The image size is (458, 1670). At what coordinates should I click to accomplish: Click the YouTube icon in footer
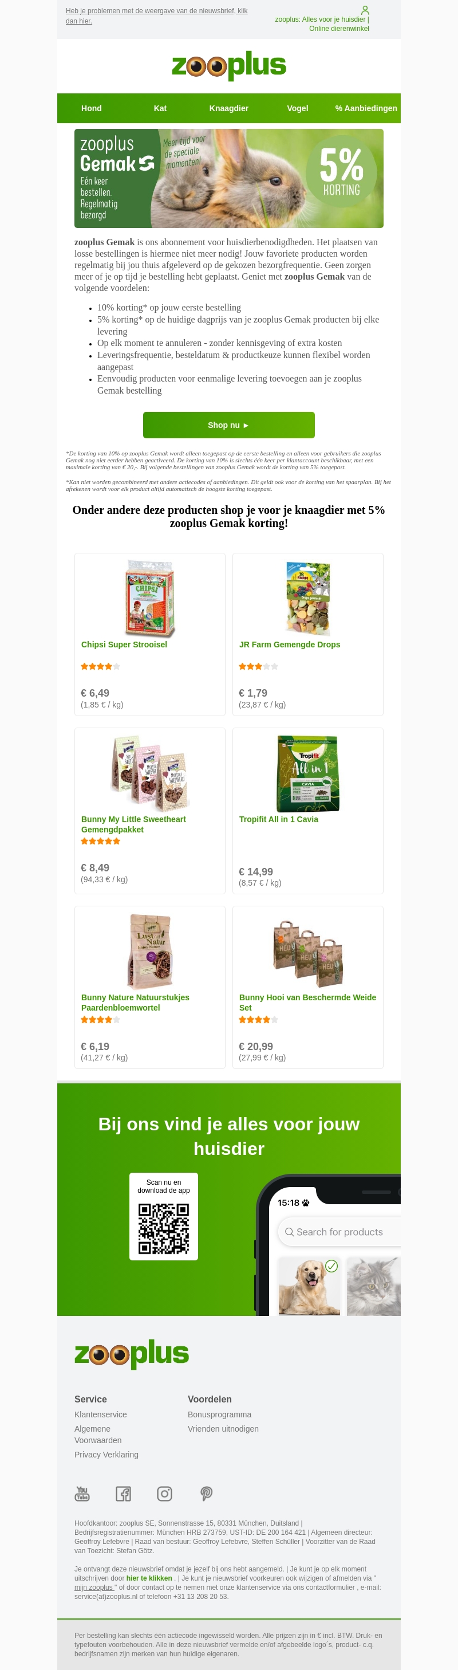click(82, 1494)
